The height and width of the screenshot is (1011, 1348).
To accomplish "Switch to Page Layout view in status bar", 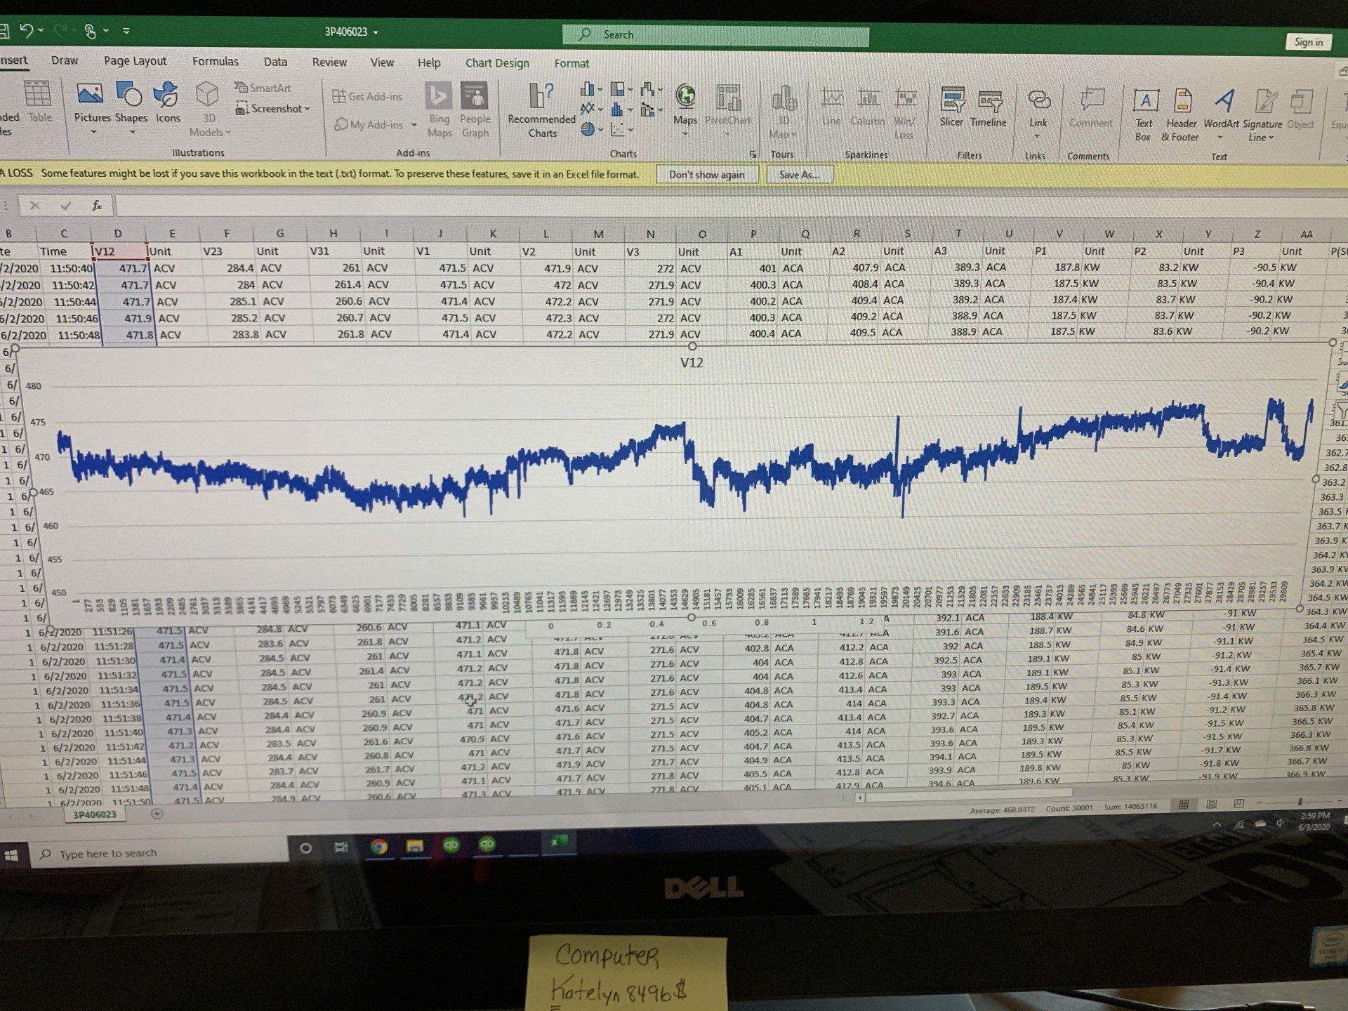I will tap(1211, 805).
